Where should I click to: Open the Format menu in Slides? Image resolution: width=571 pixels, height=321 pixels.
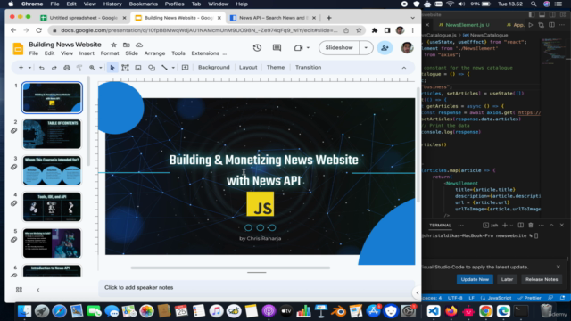pos(110,53)
